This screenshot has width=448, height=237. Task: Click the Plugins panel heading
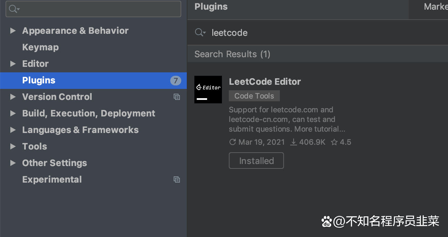click(211, 7)
